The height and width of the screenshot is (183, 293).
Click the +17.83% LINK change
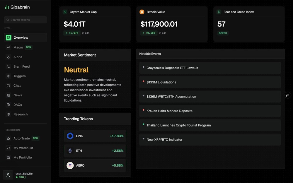pos(117,136)
